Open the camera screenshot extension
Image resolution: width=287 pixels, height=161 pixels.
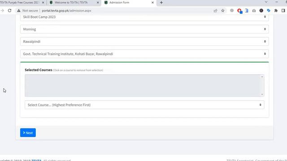point(254,11)
